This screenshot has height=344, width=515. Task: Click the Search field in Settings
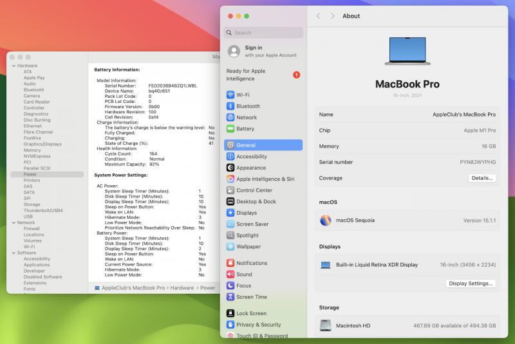coord(264,33)
